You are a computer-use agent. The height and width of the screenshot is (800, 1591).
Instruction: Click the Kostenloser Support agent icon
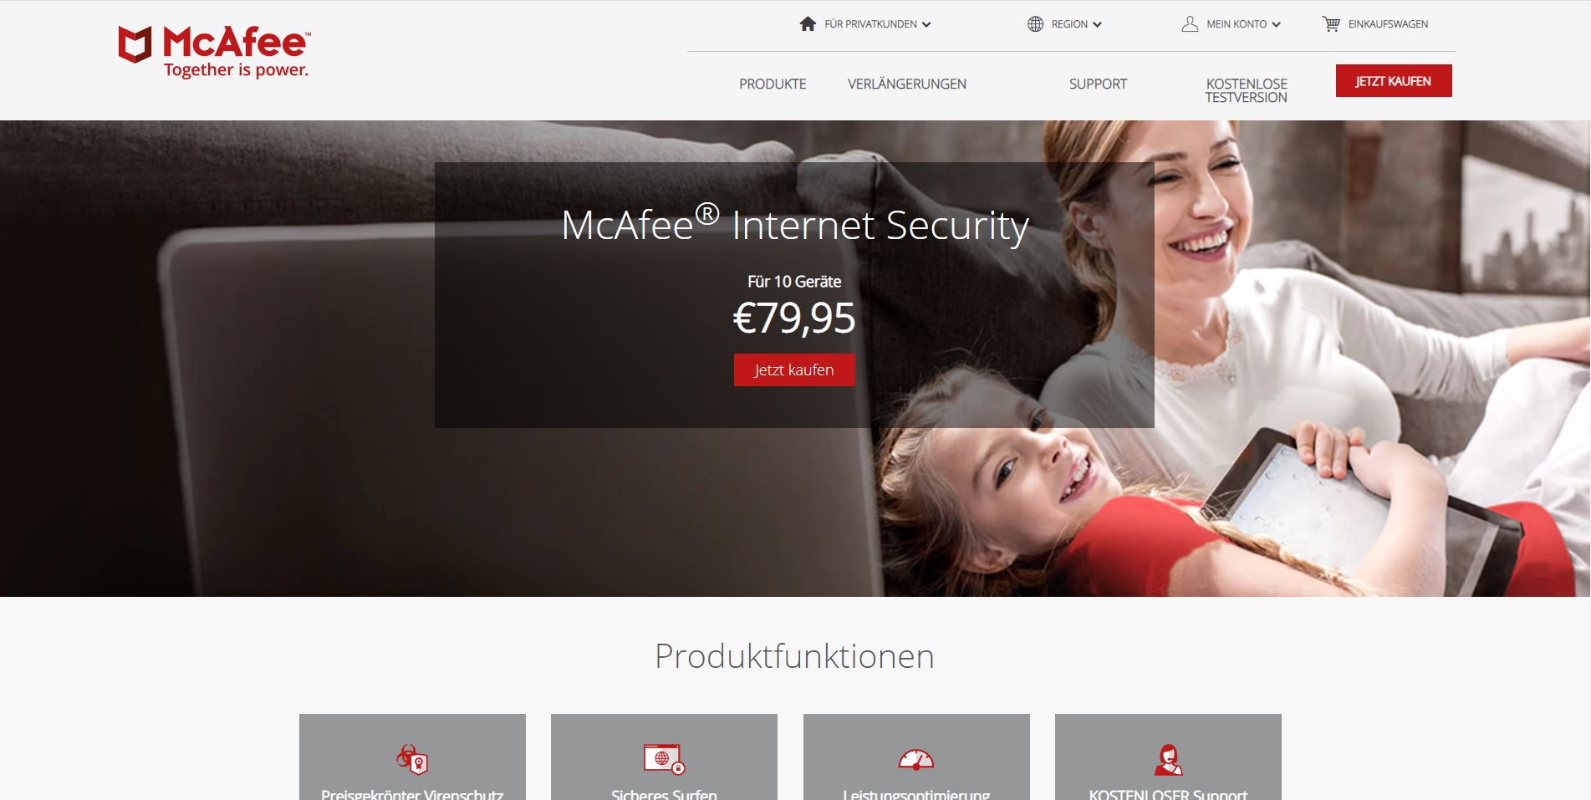[1168, 760]
